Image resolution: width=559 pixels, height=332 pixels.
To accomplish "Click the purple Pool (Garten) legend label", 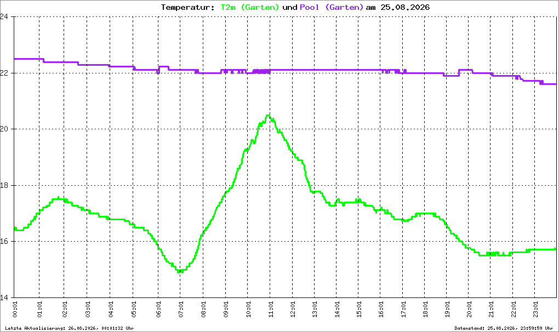I will (x=332, y=7).
